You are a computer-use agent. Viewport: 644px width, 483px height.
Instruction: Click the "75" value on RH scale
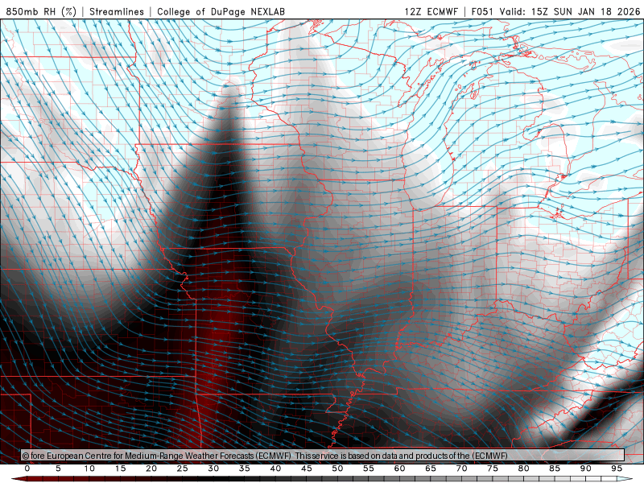(x=493, y=469)
